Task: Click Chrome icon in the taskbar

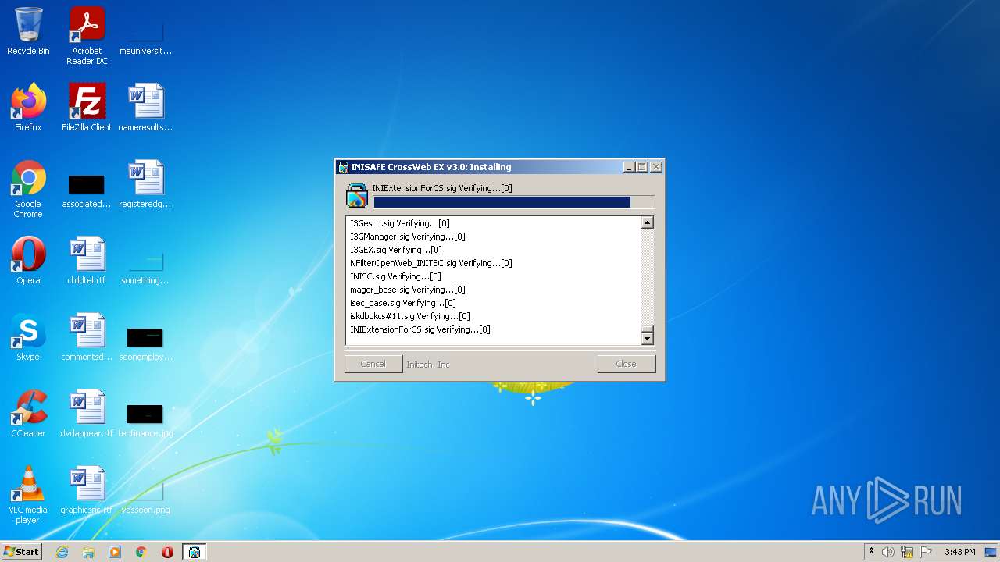Action: (x=141, y=552)
